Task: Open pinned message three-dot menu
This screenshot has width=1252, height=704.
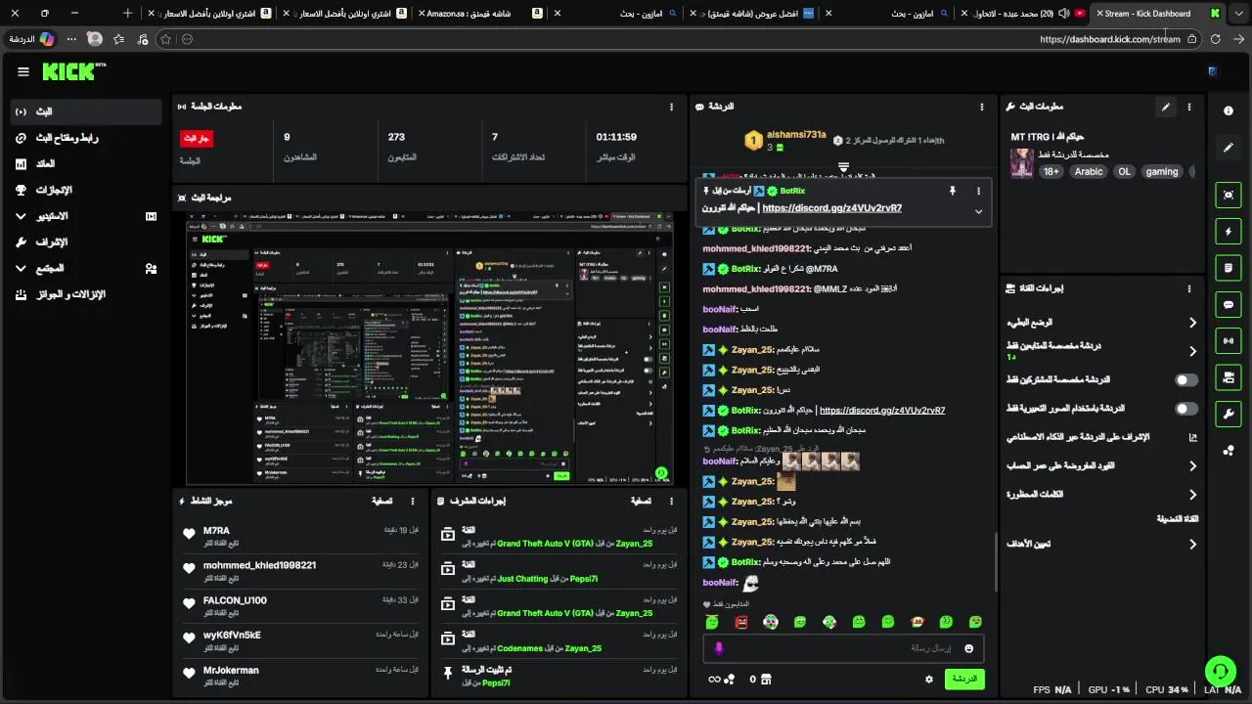Action: pyautogui.click(x=978, y=191)
